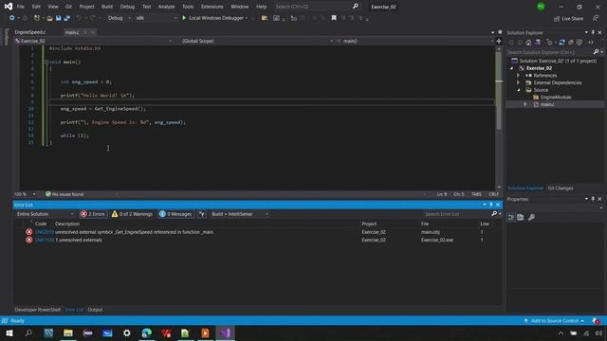Toggle pin on the Properties panel
607x341 pixels.
(x=593, y=199)
